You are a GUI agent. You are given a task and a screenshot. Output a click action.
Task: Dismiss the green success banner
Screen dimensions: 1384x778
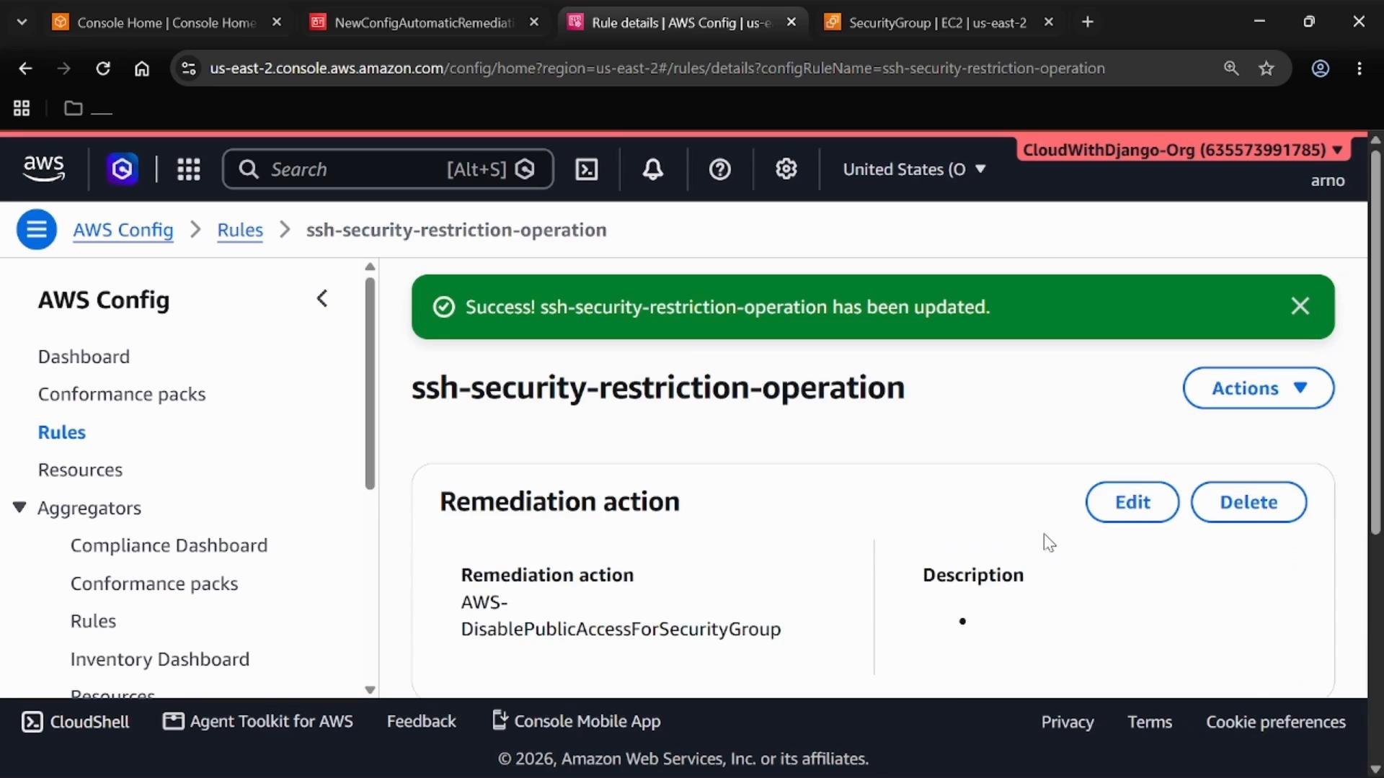(x=1300, y=306)
